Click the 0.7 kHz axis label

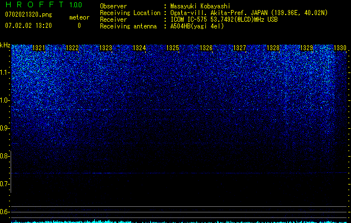[4, 184]
